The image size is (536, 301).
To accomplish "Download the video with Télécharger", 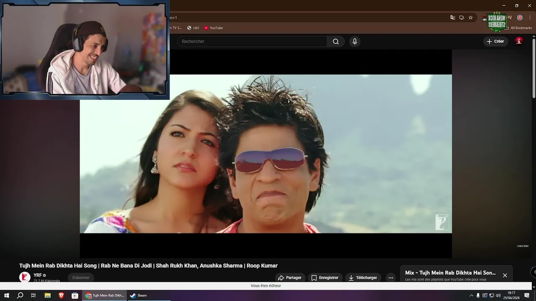I will click(x=363, y=278).
